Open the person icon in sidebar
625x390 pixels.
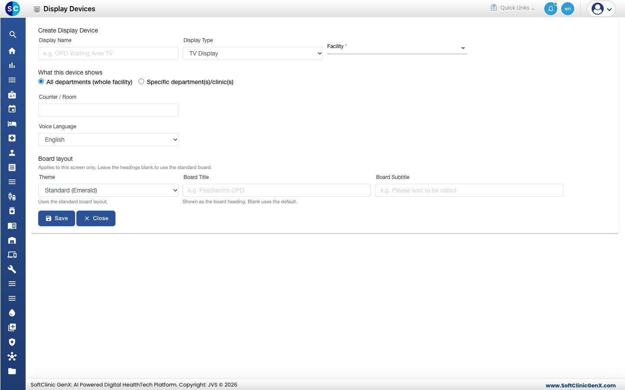pyautogui.click(x=12, y=153)
